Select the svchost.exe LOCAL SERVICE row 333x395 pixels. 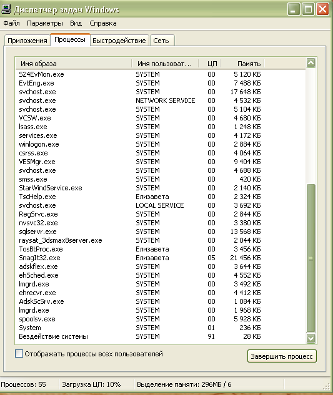[161, 205]
